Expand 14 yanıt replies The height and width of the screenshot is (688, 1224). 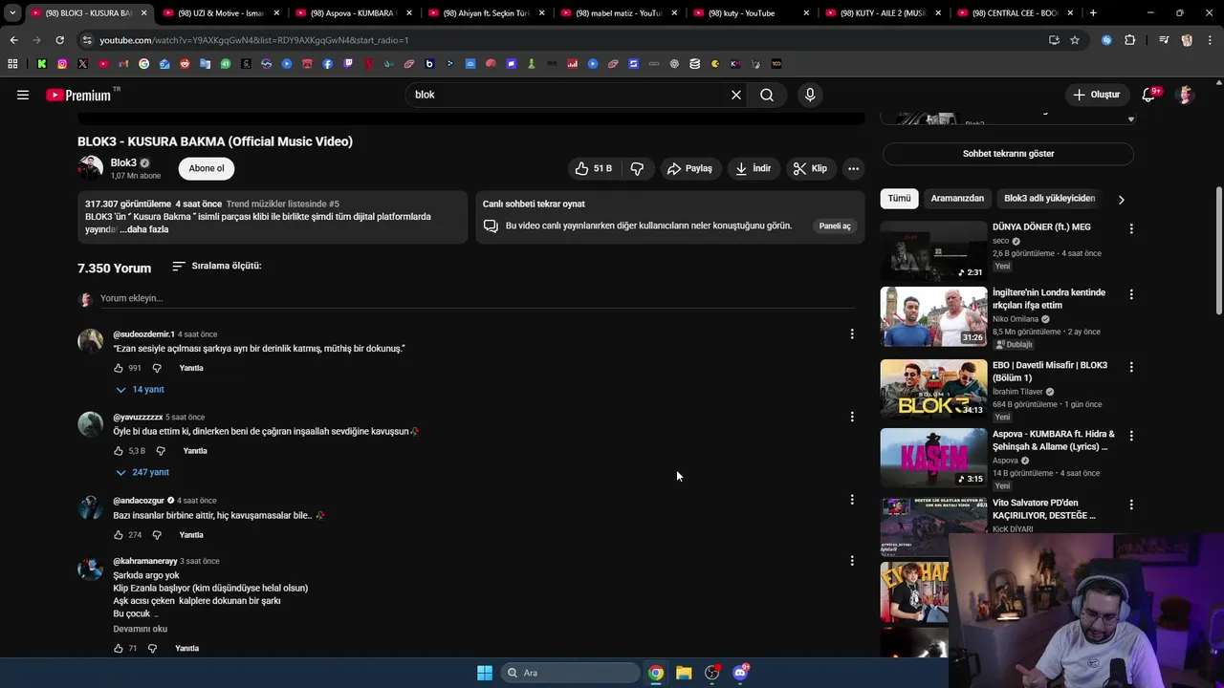[x=140, y=390]
